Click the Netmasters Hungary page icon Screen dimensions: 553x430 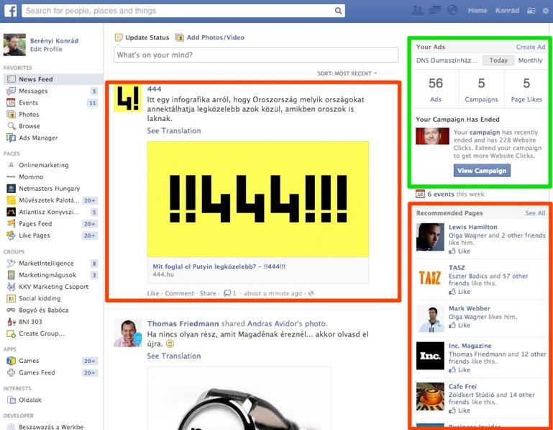pos(12,188)
